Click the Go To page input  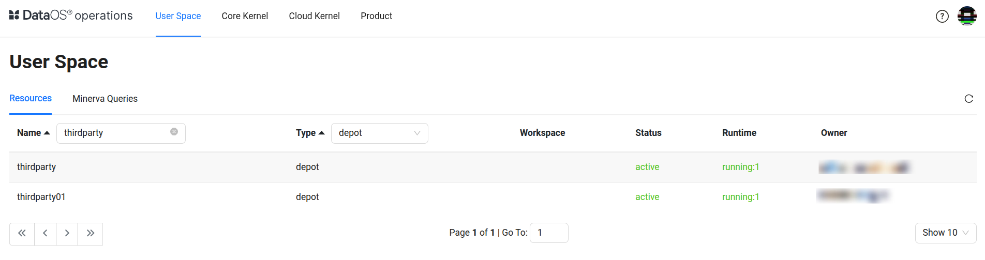(x=549, y=233)
